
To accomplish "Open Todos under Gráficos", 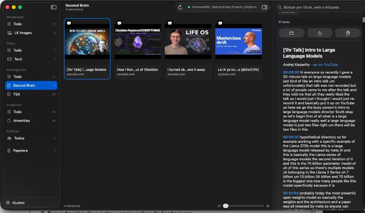I will 31,138.
